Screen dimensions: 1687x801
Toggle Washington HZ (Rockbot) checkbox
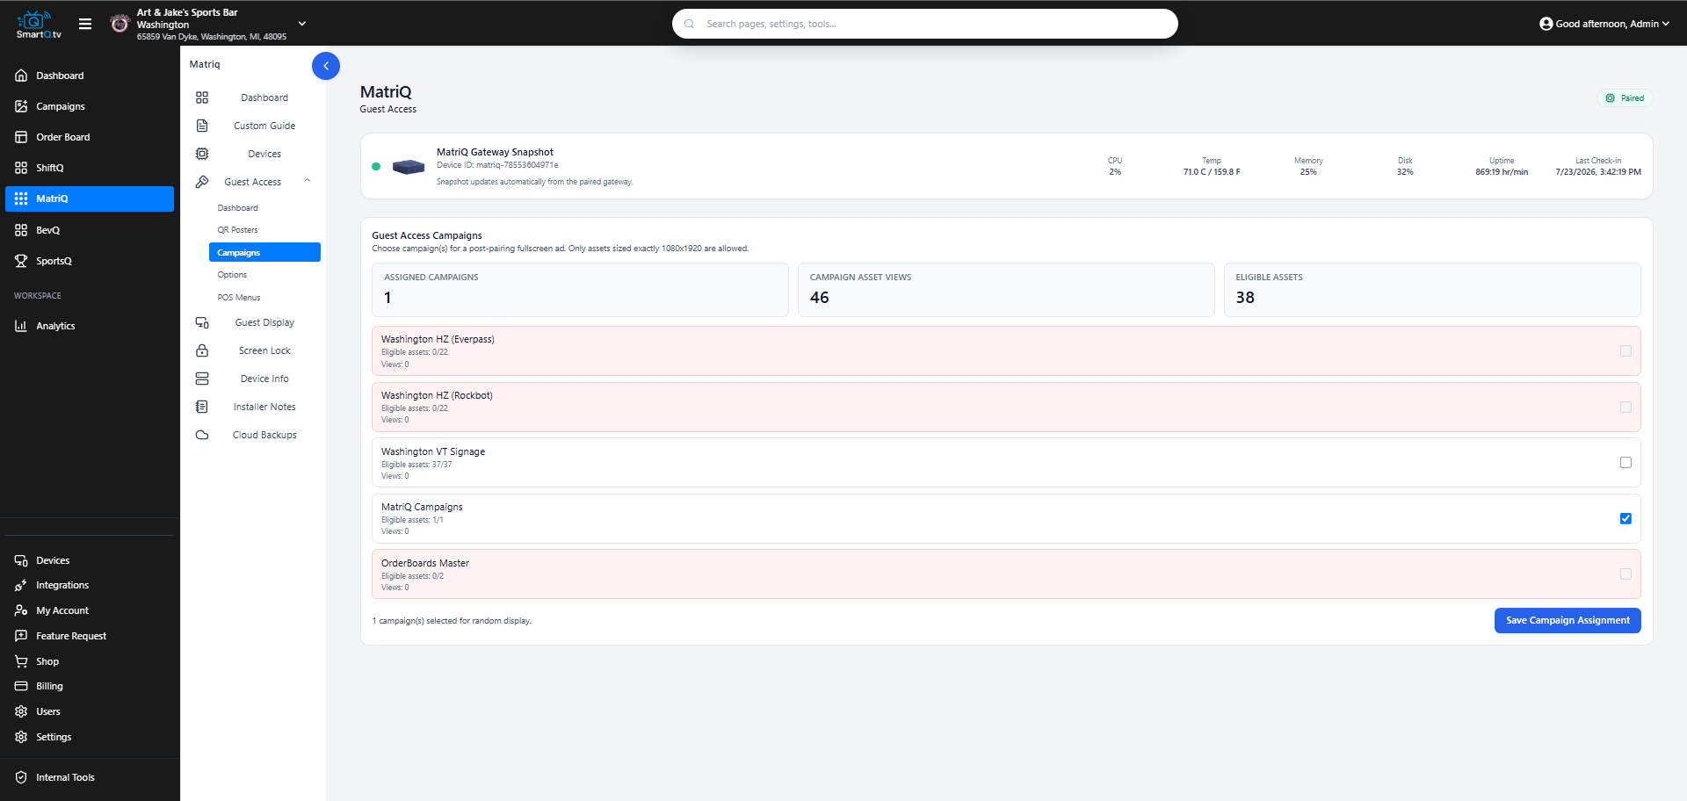[x=1625, y=407]
